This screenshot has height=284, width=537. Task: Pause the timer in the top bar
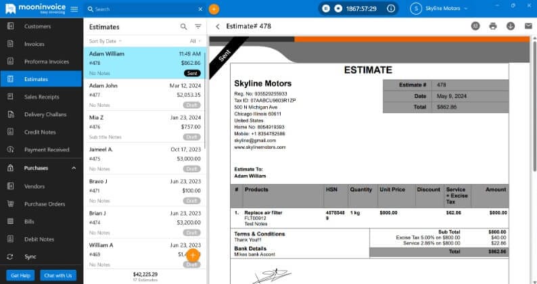click(x=326, y=9)
